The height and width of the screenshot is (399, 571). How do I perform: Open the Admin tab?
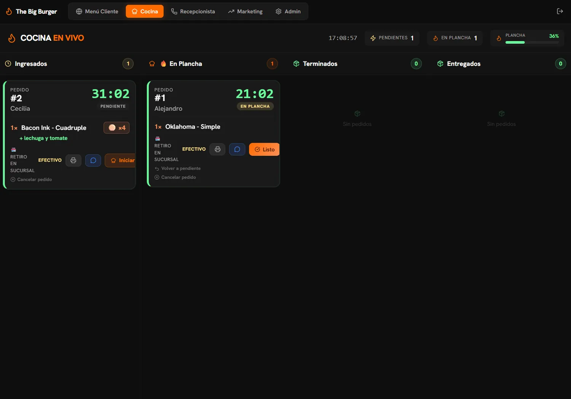point(288,11)
